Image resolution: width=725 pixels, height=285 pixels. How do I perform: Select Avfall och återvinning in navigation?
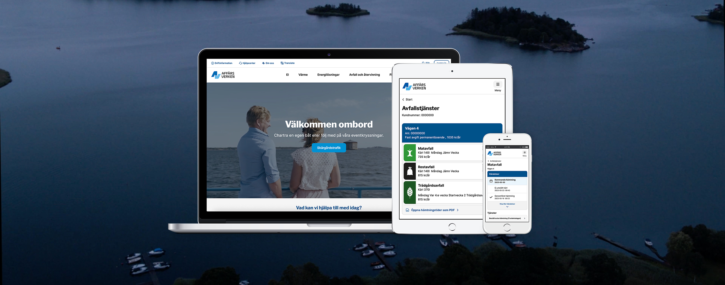tap(364, 75)
